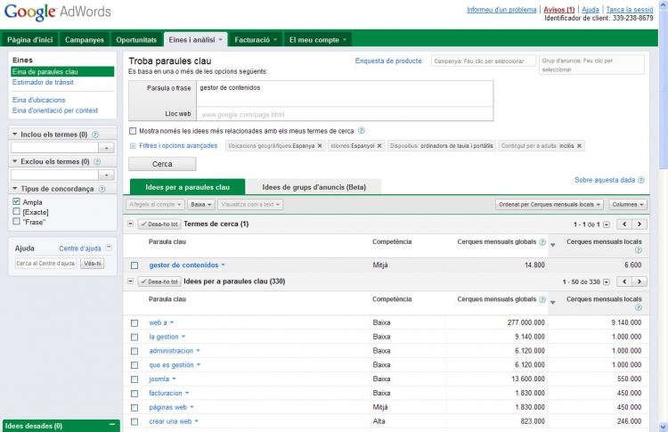Open help icon beside Inclou els termes

click(95, 134)
